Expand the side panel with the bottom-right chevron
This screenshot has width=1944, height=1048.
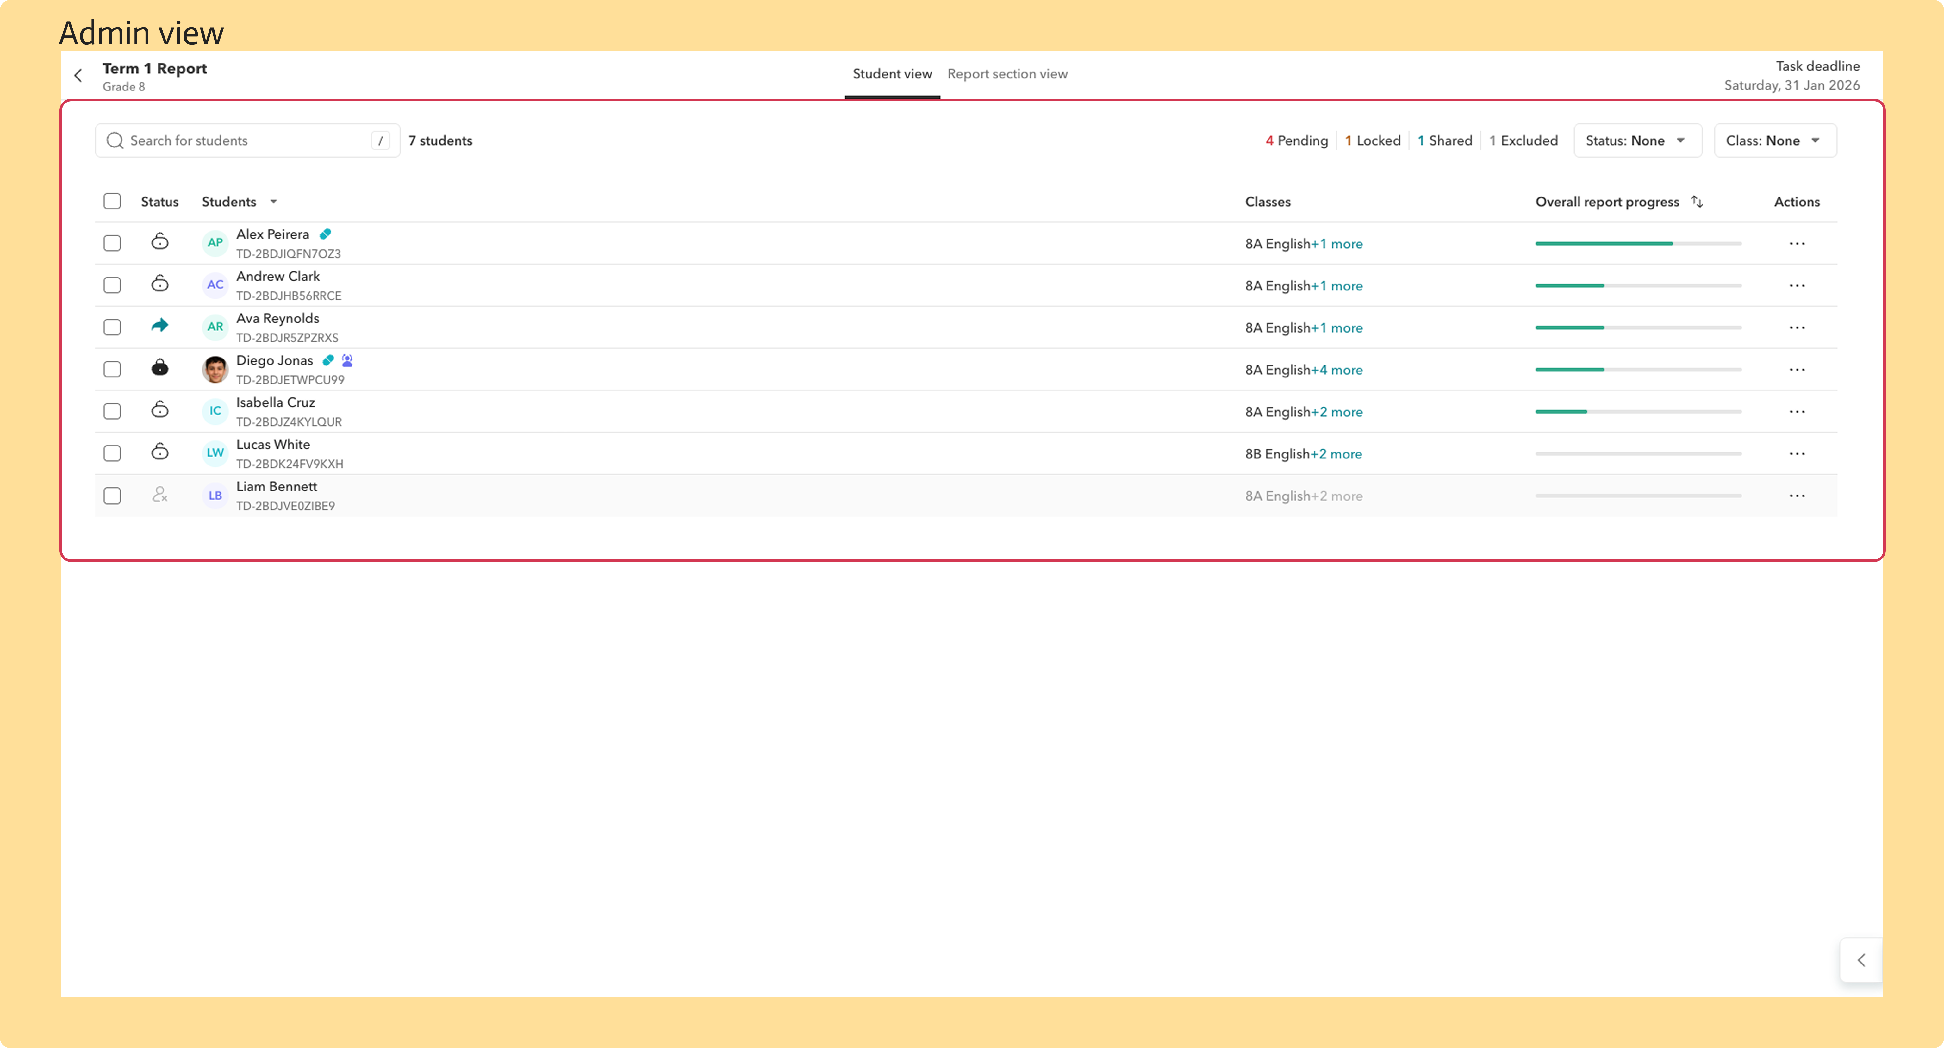(x=1861, y=960)
